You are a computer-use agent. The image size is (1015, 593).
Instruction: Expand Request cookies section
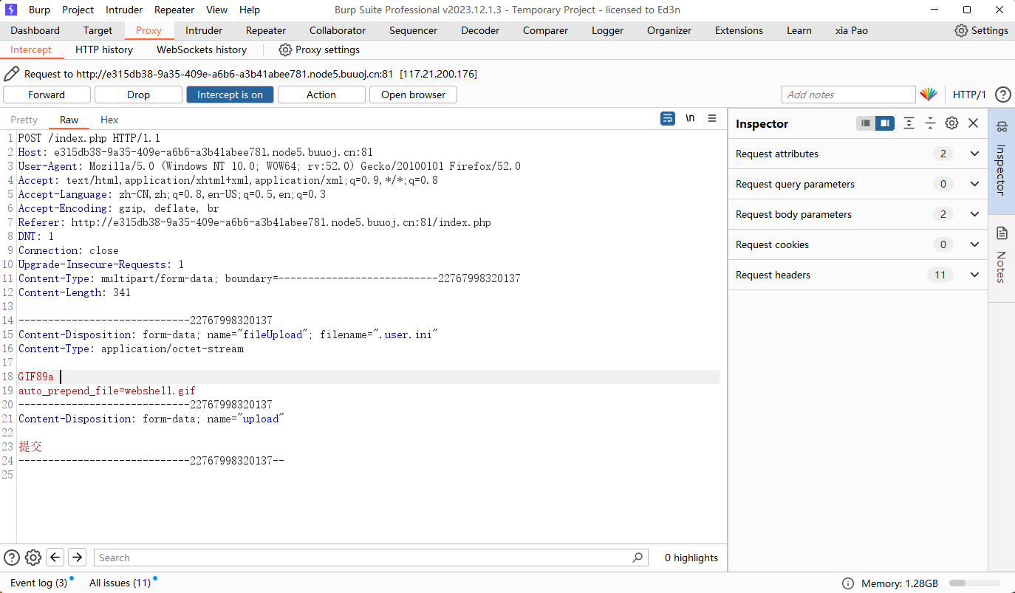click(x=858, y=244)
